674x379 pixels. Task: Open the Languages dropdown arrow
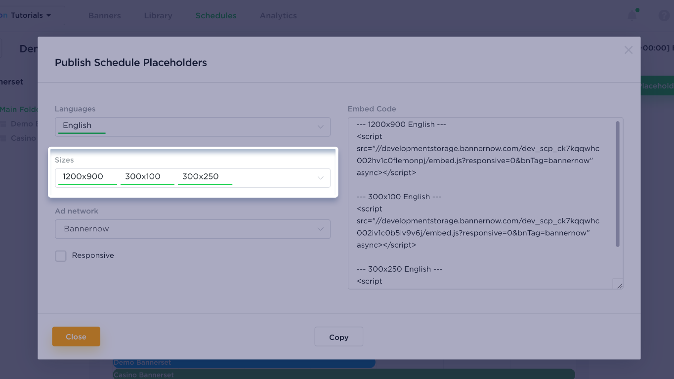click(320, 127)
